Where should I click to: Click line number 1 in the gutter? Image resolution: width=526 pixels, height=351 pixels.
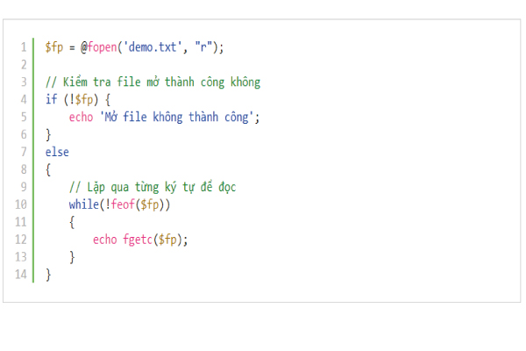tap(23, 47)
